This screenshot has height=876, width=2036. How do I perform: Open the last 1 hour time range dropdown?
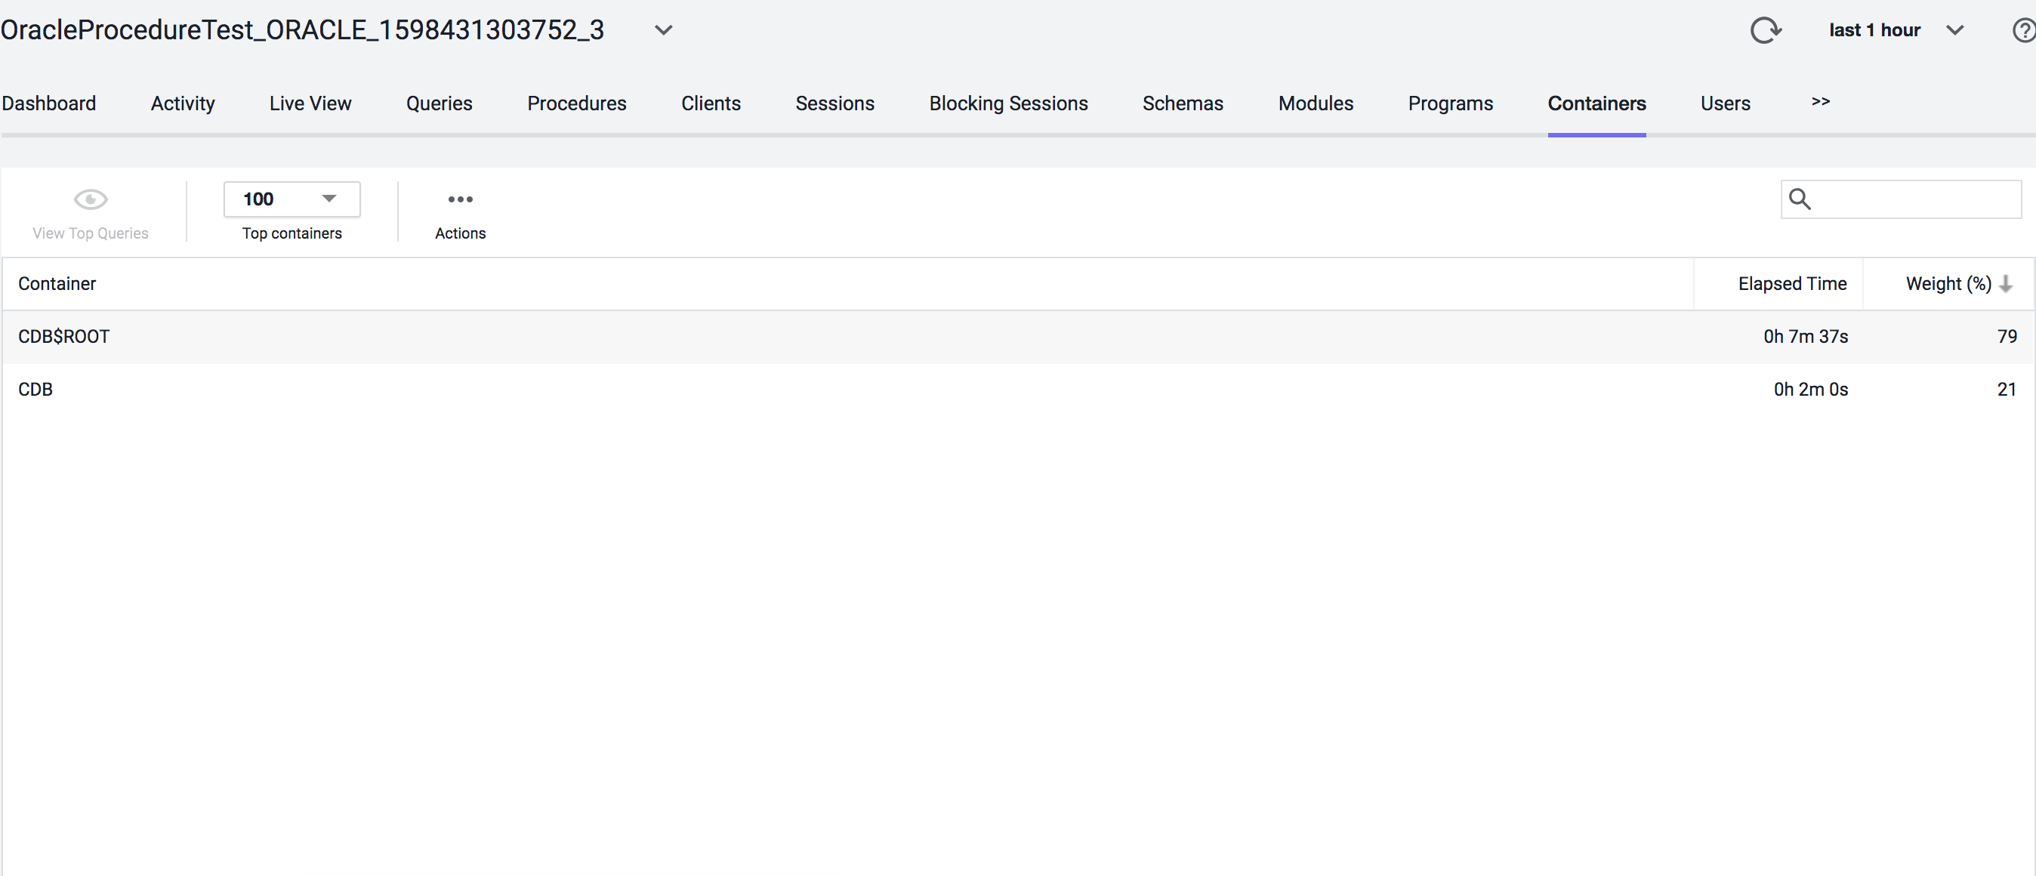(1896, 30)
